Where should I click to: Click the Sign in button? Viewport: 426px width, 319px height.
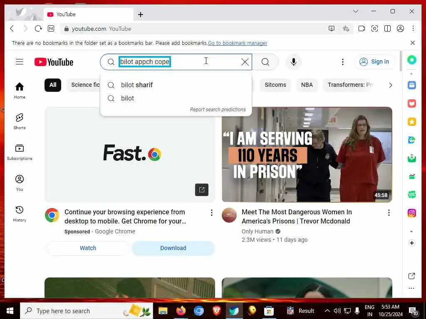[x=374, y=61]
